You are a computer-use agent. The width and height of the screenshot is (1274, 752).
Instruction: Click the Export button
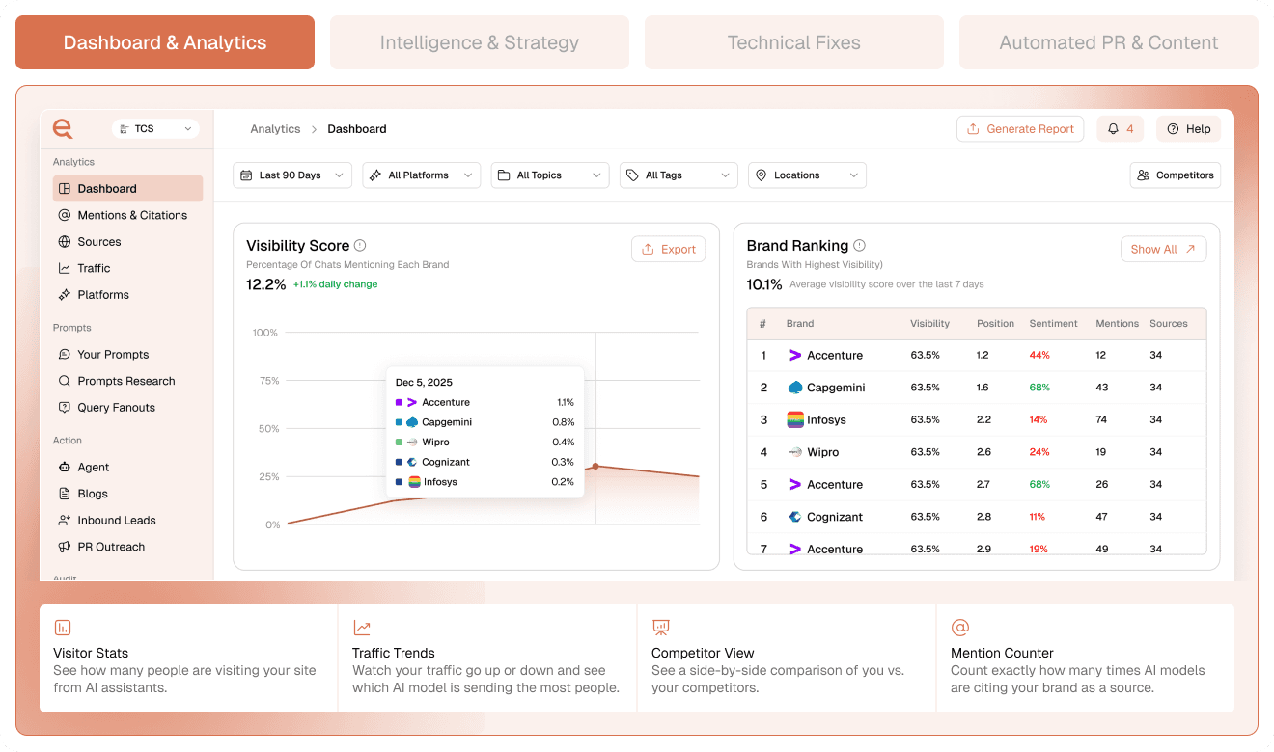click(669, 249)
